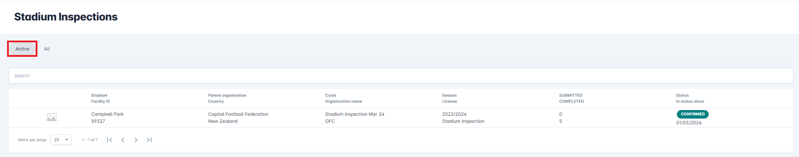Click the 2023/2024 season cell
Screen dimensions: 799x157
454,114
